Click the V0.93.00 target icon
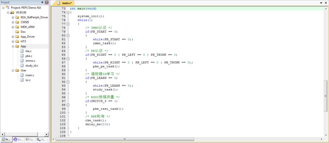 [x=12, y=13]
